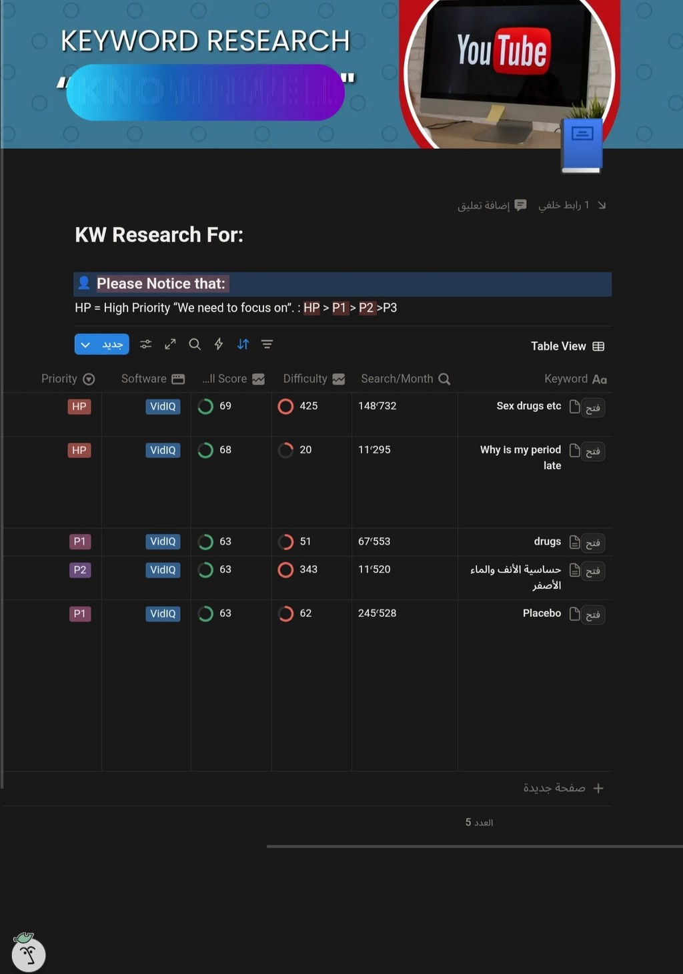The width and height of the screenshot is (683, 974).
Task: Open the lightning automations icon
Action: tap(219, 344)
